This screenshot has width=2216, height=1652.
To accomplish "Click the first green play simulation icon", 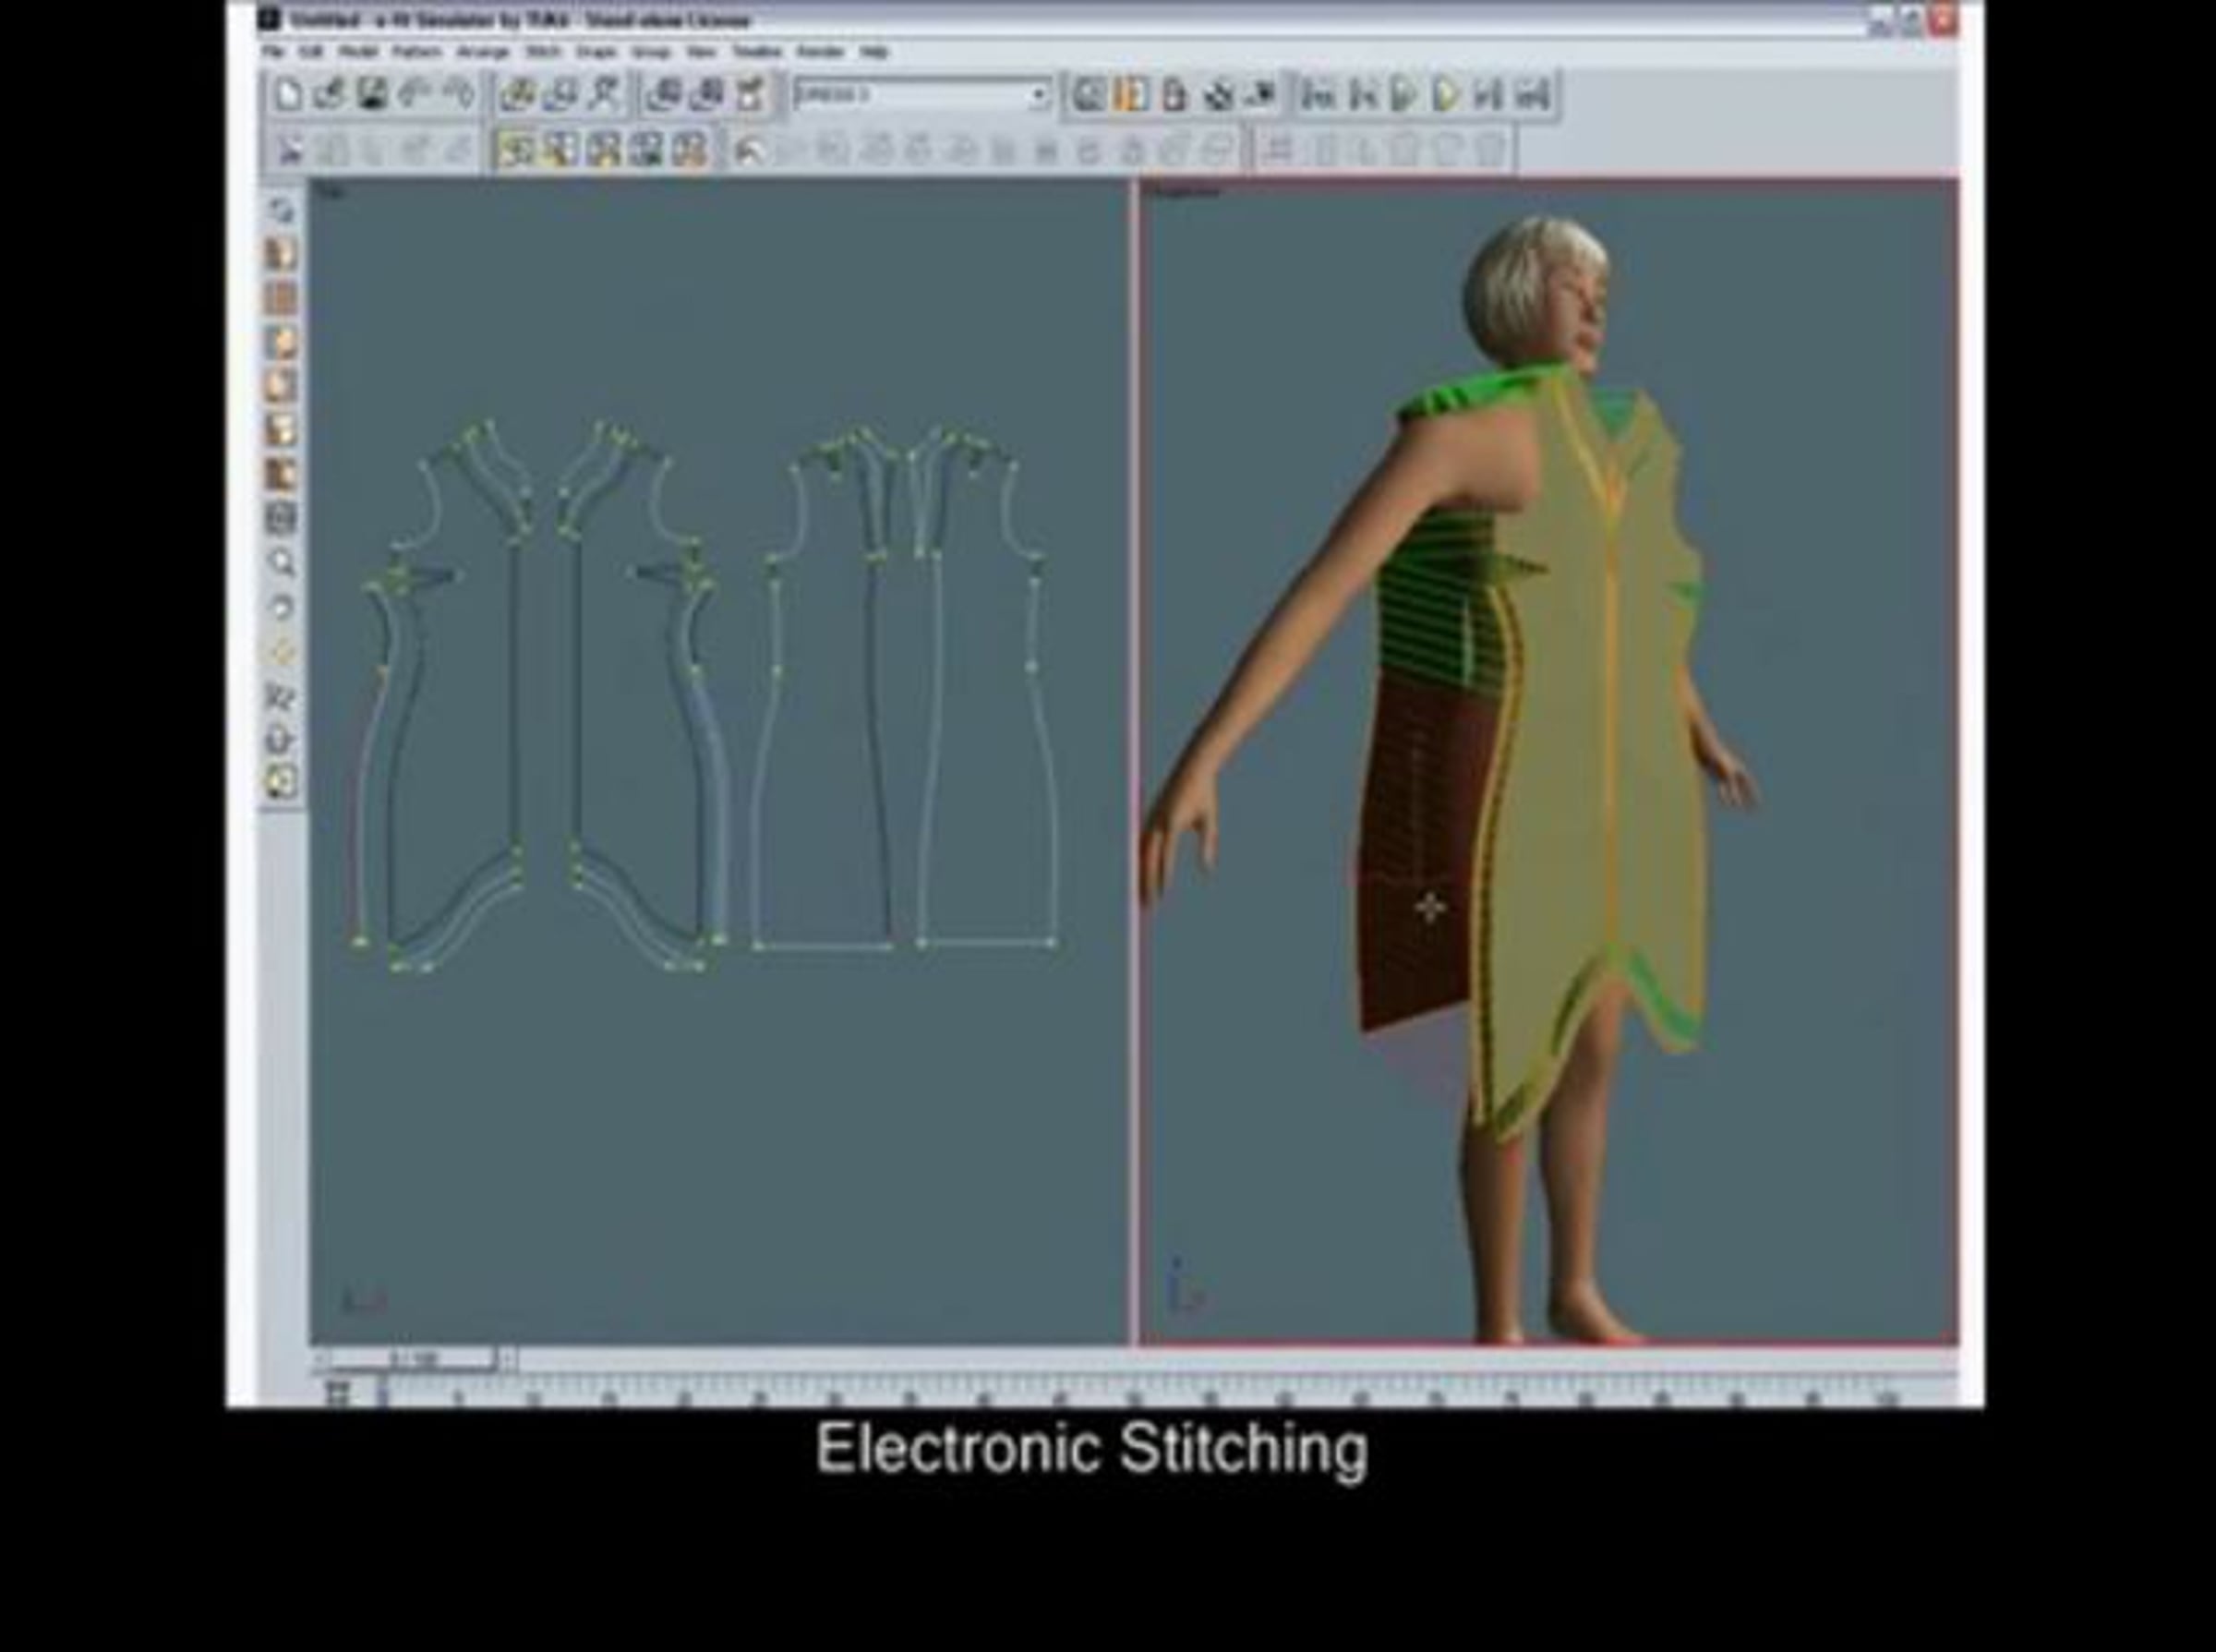I will [1404, 96].
